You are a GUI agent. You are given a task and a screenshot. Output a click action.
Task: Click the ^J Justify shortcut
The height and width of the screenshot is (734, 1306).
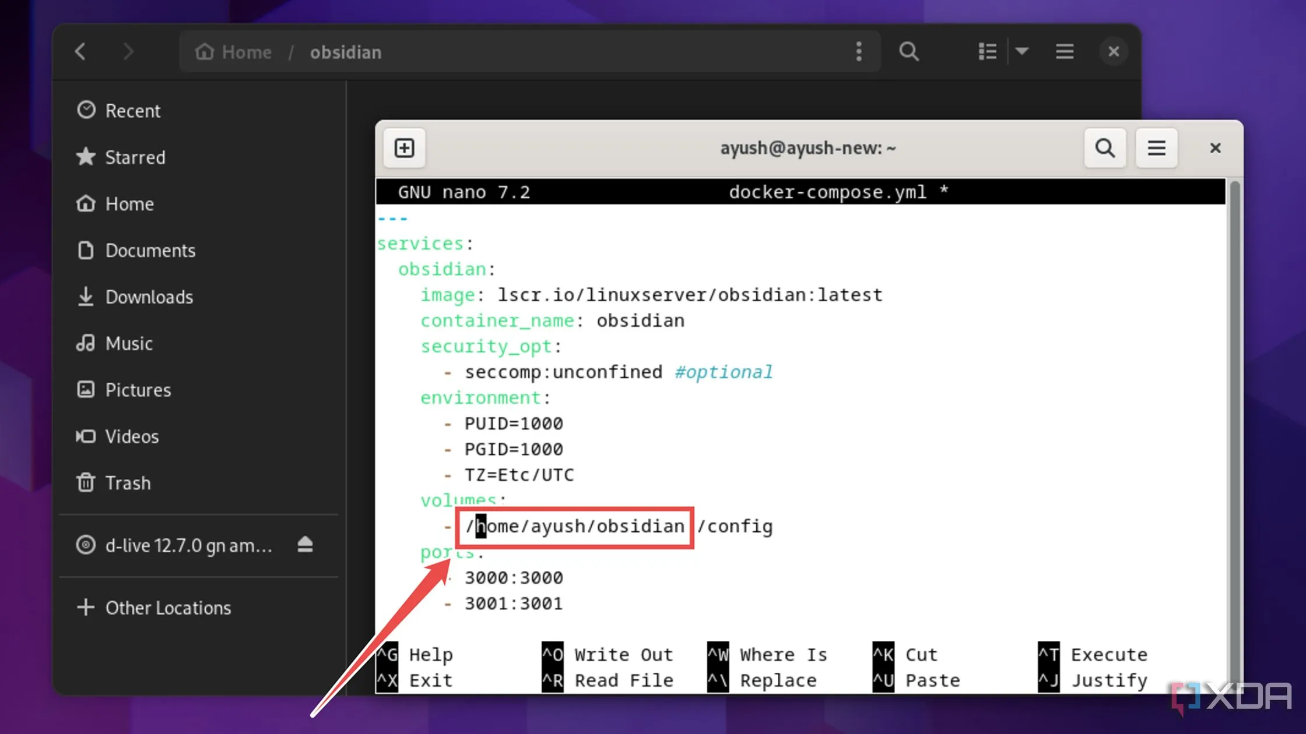[x=1093, y=680]
